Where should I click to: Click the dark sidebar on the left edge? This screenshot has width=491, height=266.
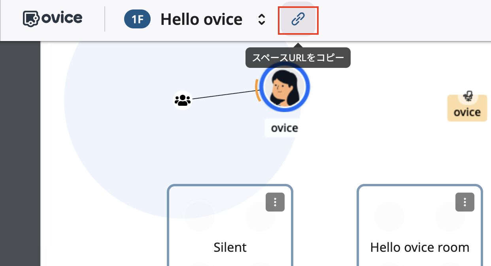(x=20, y=158)
